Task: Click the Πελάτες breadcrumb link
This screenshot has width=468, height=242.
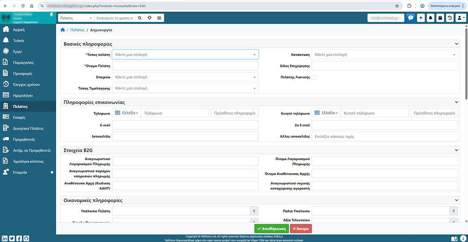Action: tap(77, 29)
